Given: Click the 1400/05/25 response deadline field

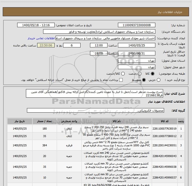Looking at the screenshot, I should (137, 45).
